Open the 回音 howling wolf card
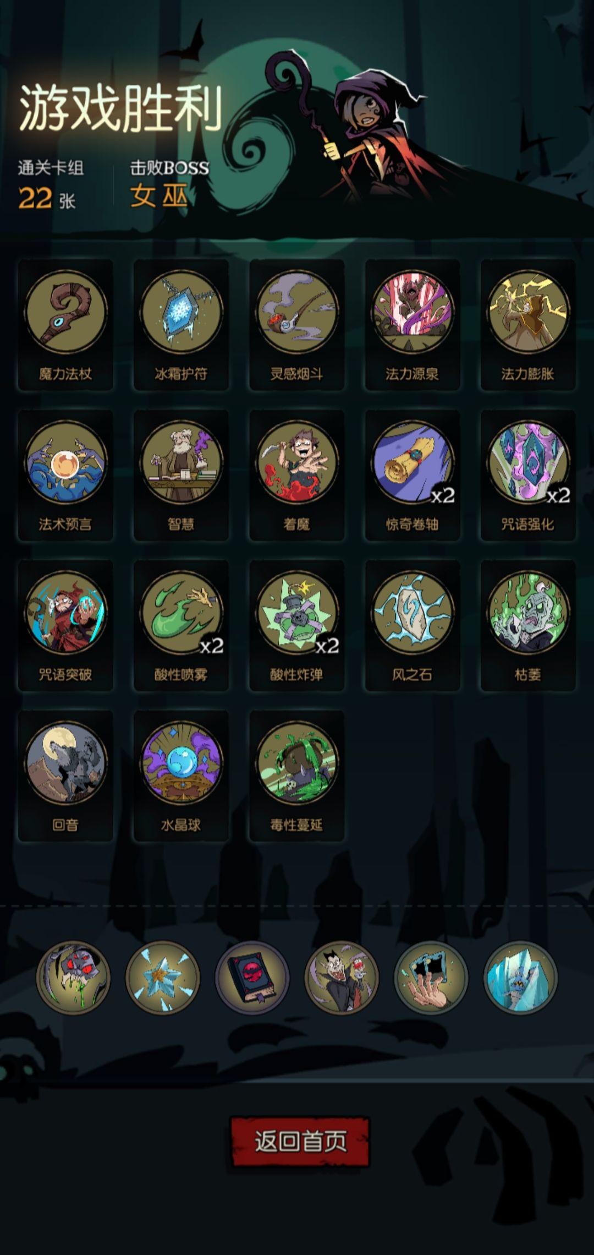The width and height of the screenshot is (594, 1255). click(x=65, y=776)
